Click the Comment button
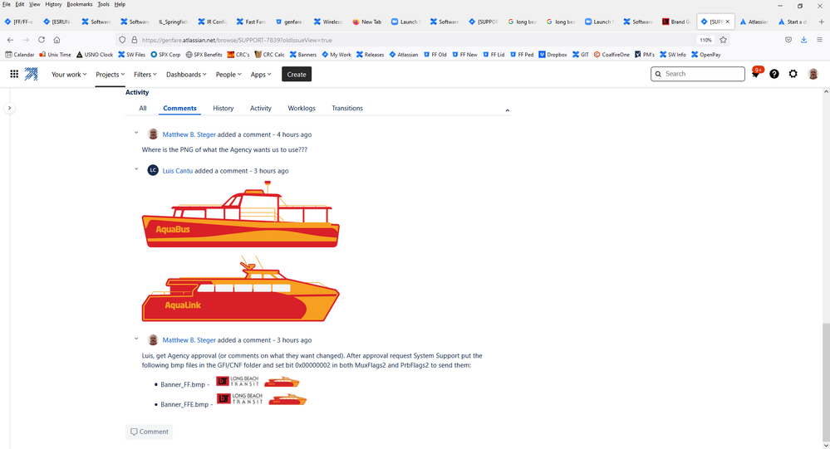 [150, 432]
